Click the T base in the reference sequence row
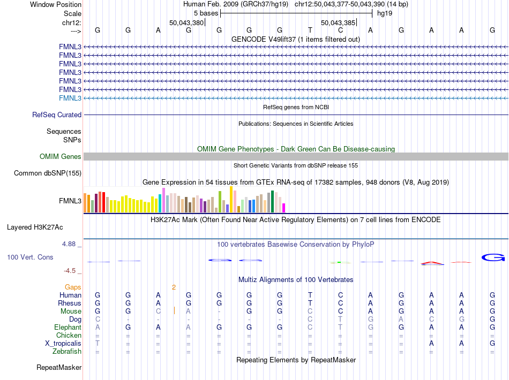Screen dimensions: 509x380 tap(310, 31)
